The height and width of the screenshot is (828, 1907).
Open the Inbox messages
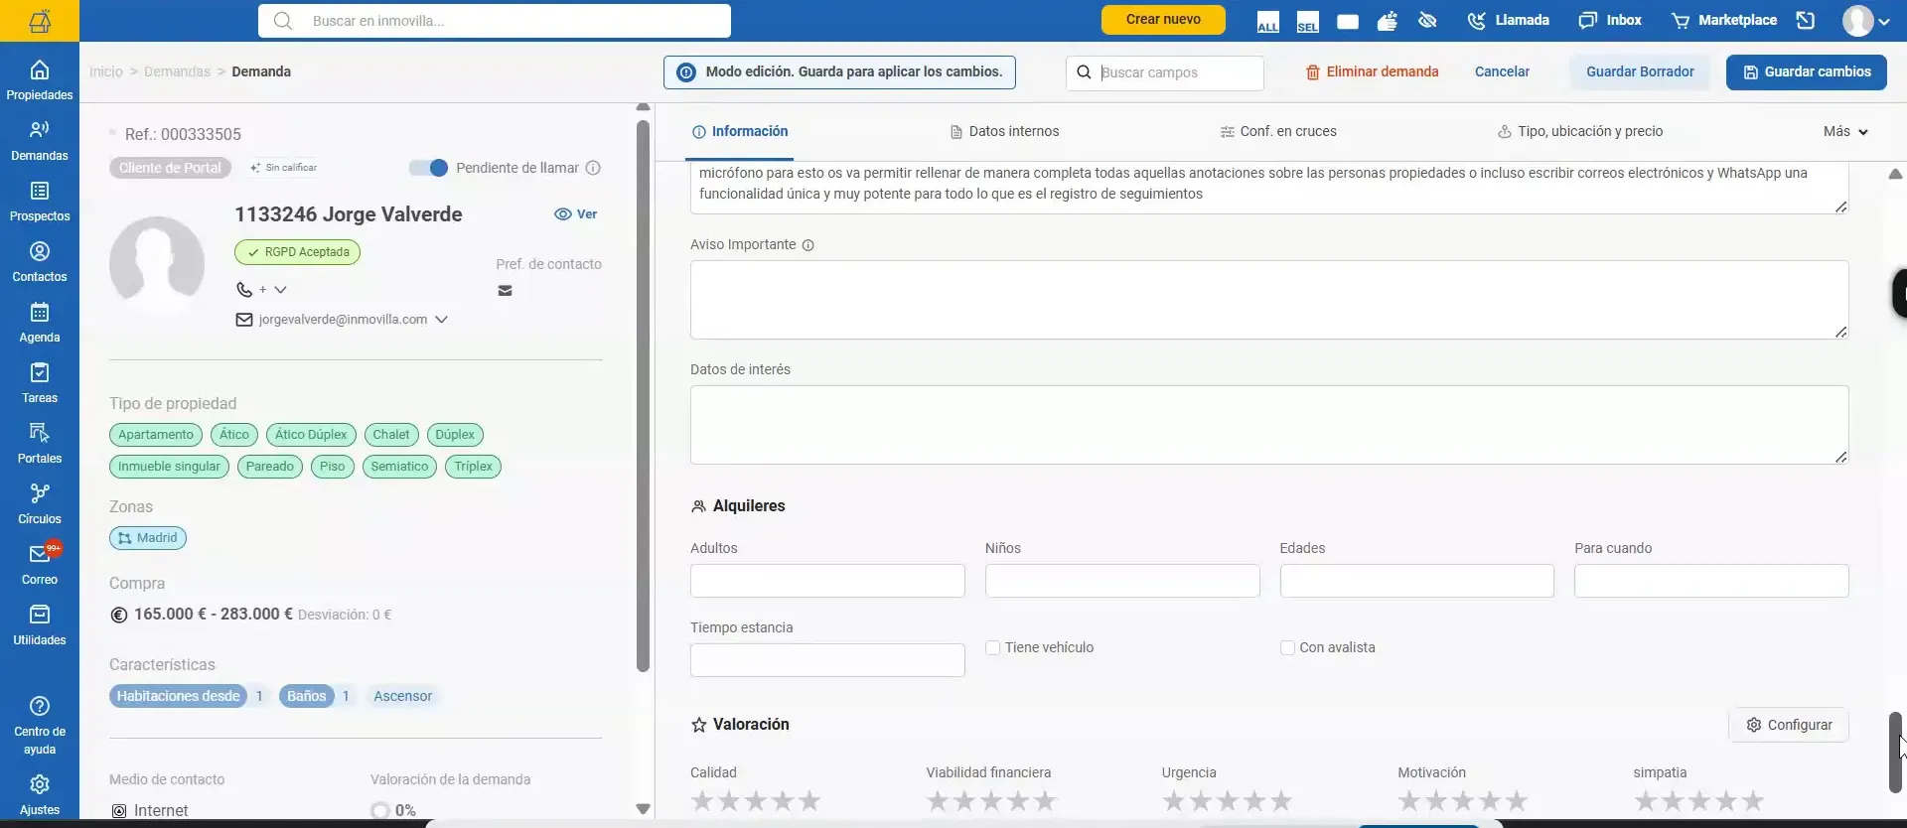click(x=1610, y=20)
